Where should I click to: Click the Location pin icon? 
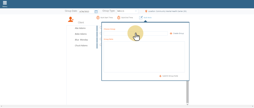[x=146, y=11]
